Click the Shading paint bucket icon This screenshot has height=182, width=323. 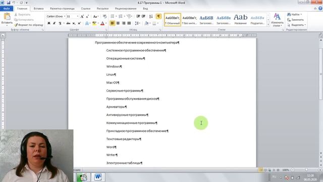pos(146,23)
